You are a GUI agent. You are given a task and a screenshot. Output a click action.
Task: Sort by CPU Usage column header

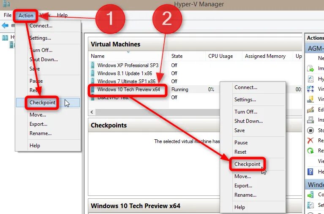(x=223, y=56)
